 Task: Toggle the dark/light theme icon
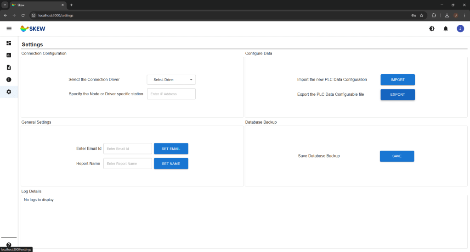point(431,28)
